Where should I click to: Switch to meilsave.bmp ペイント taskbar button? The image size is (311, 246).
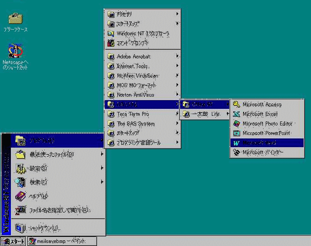[62, 241]
